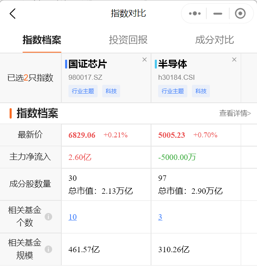Select the 最新价 row label
Viewport: 257px width, 271px height.
pyautogui.click(x=30, y=134)
